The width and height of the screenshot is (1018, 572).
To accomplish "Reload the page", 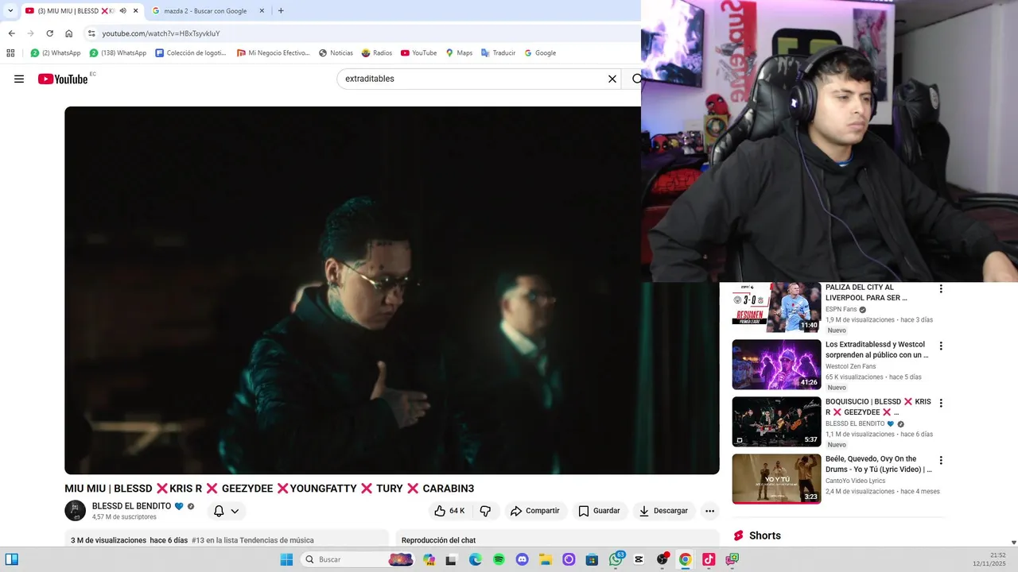I will (49, 33).
